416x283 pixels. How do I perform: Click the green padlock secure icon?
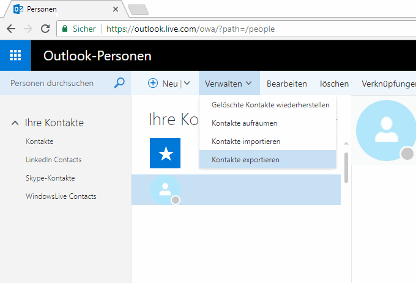(x=65, y=29)
